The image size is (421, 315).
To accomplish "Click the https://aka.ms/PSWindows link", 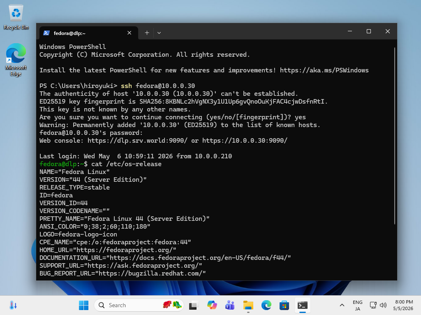I will click(324, 70).
